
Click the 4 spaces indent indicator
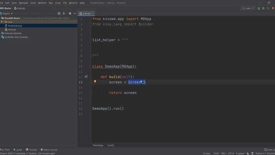[x=240, y=153]
